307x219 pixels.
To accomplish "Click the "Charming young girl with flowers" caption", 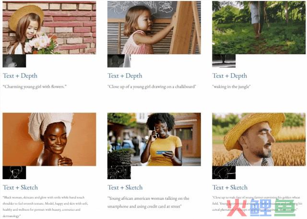I will (35, 87).
